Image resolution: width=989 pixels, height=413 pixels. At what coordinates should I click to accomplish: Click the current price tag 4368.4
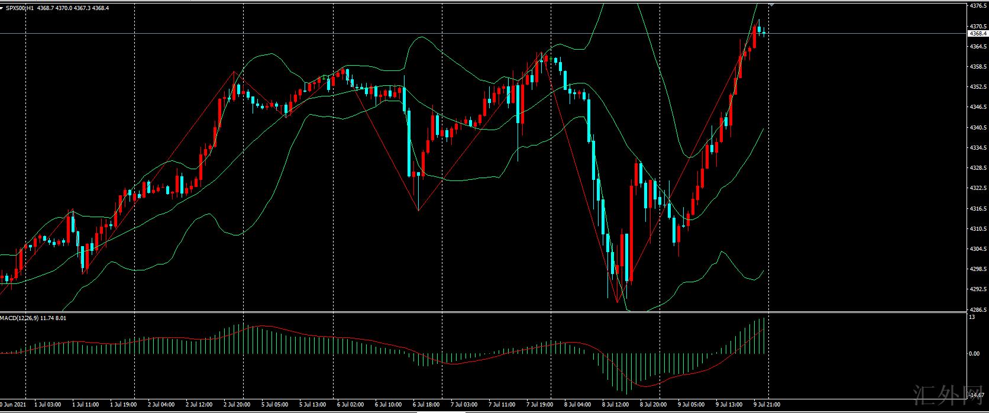pyautogui.click(x=977, y=34)
